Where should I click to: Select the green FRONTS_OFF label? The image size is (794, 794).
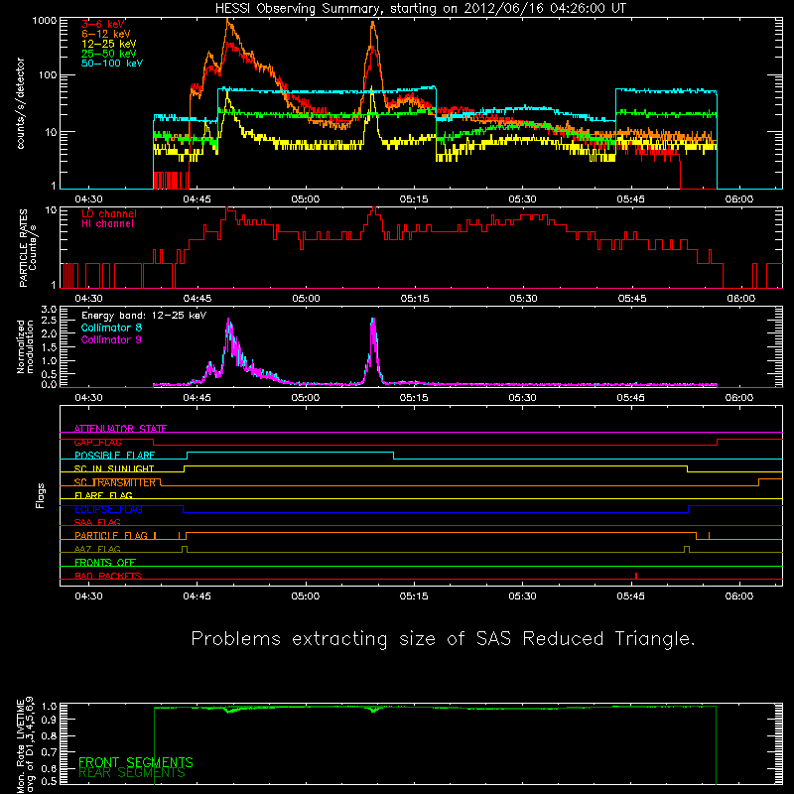tap(105, 563)
